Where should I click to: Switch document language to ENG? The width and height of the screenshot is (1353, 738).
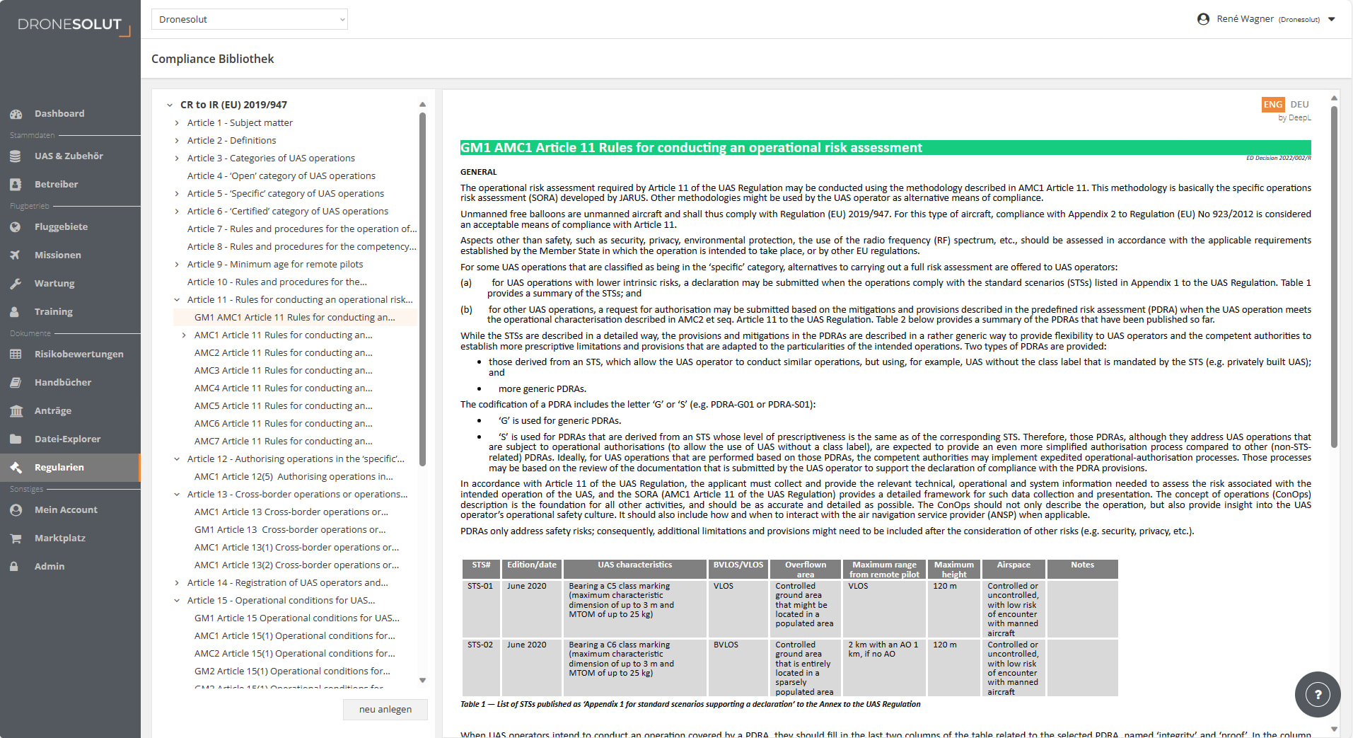click(x=1273, y=105)
